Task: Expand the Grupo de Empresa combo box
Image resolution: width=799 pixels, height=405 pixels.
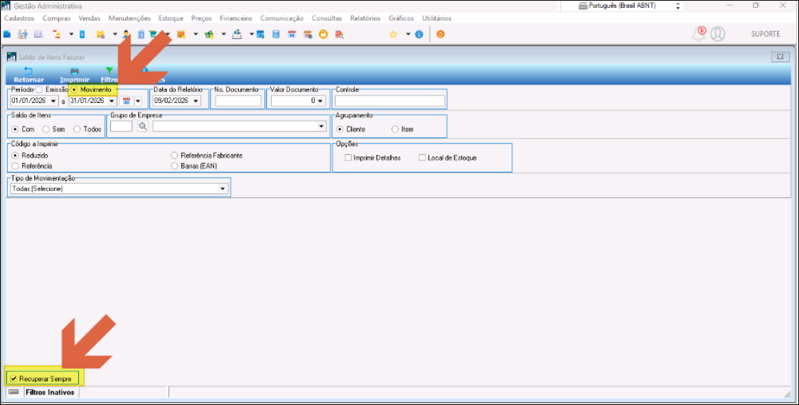Action: pyautogui.click(x=321, y=126)
